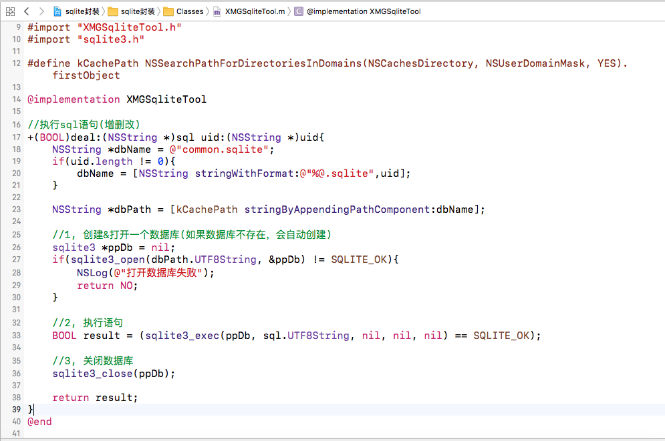Click line number 17 in gutter
The image size is (665, 441).
click(x=16, y=137)
